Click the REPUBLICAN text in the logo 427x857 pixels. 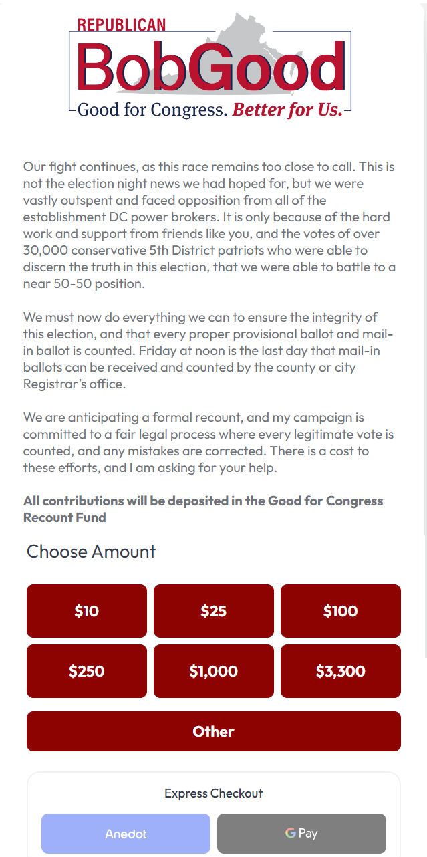pyautogui.click(x=122, y=25)
